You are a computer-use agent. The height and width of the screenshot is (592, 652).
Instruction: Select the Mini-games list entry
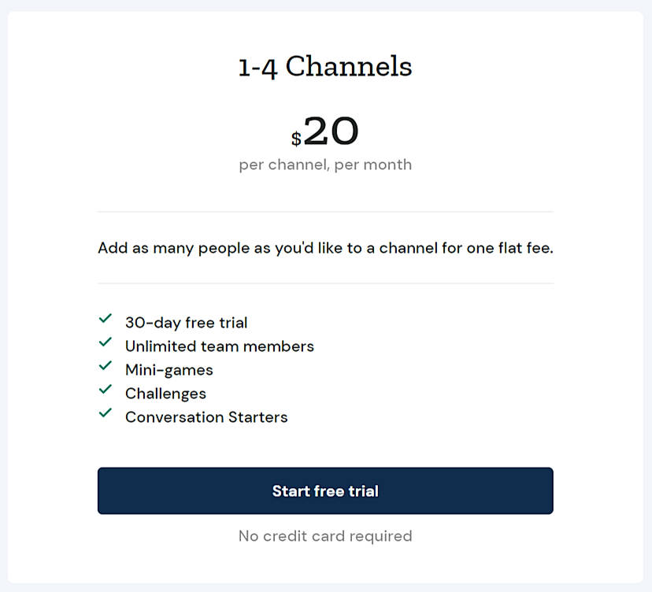[x=169, y=369]
